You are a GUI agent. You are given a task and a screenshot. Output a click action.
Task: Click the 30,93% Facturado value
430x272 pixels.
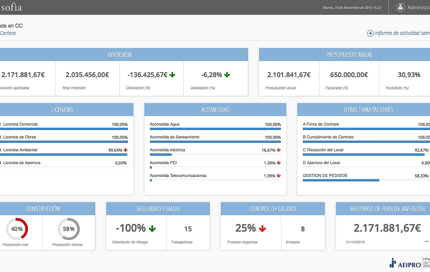pos(409,75)
